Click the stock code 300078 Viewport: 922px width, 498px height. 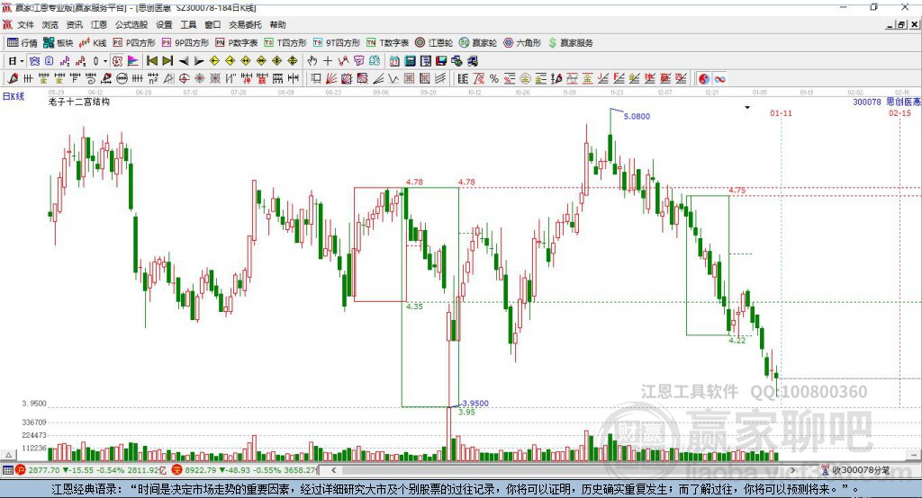[x=867, y=102]
